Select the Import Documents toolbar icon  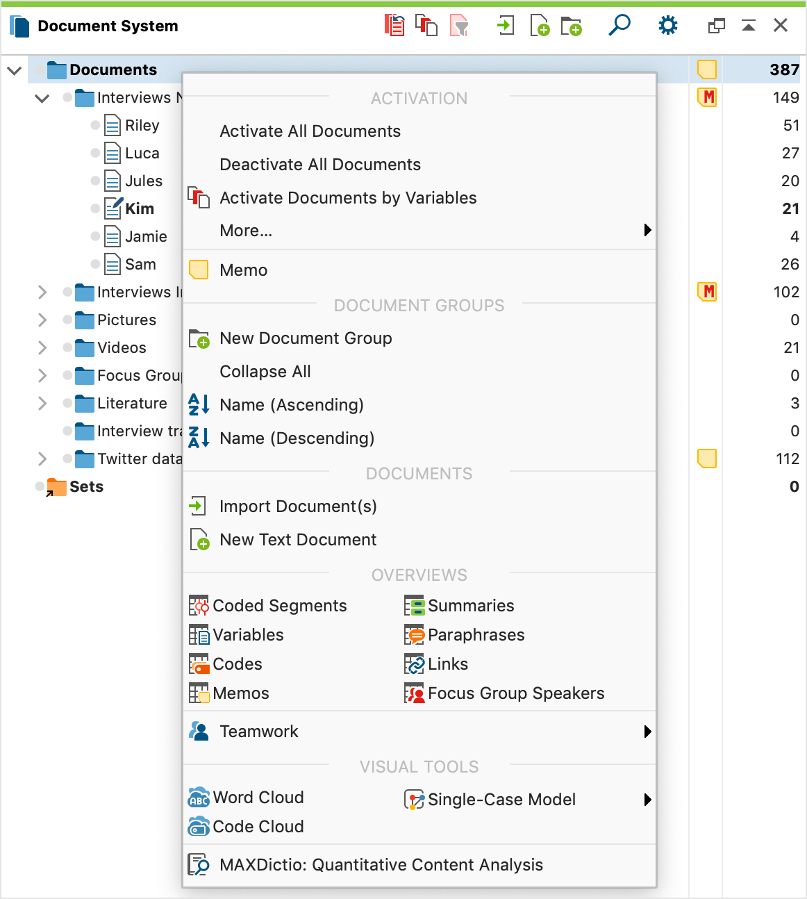(505, 24)
